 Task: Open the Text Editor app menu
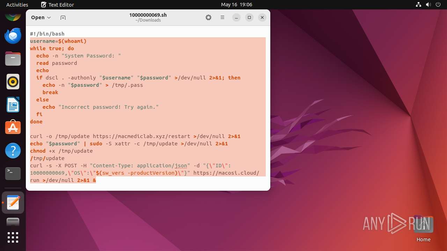pos(58,5)
